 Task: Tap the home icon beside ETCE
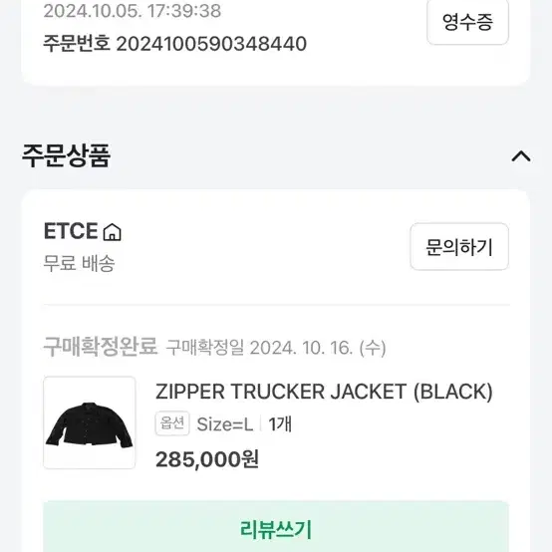[112, 232]
